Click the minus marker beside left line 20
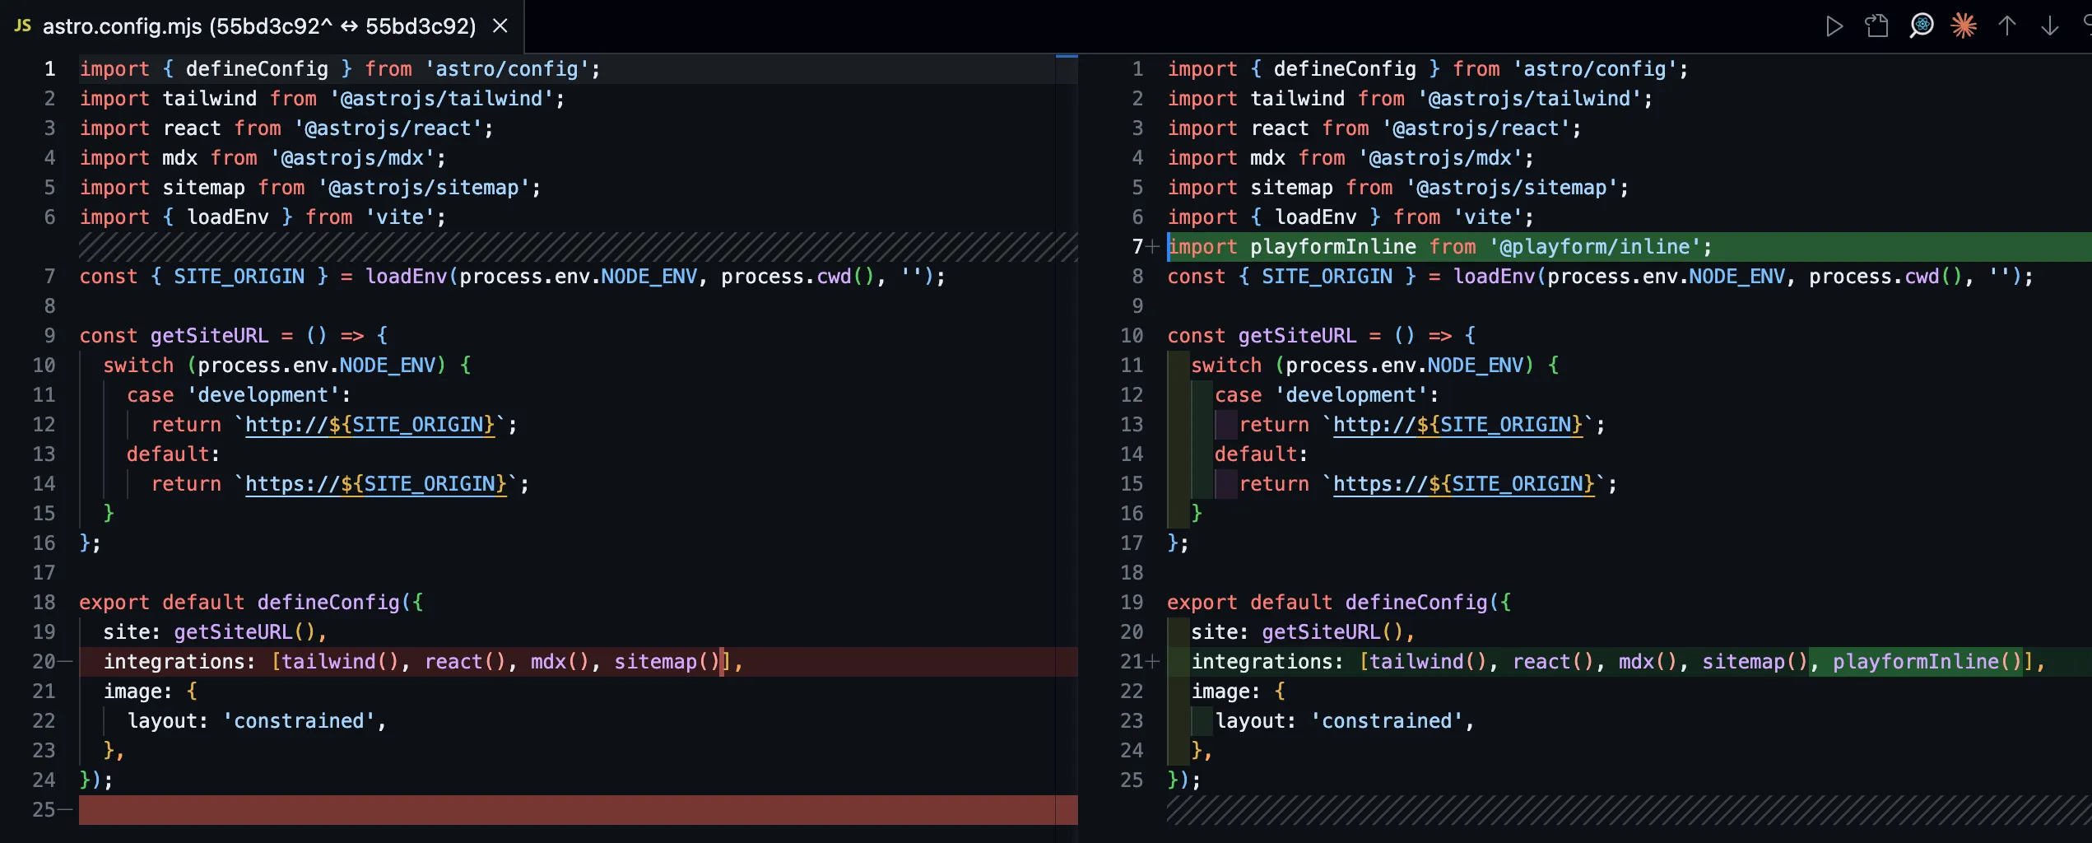Screen dimensions: 2092x843 tap(66, 662)
